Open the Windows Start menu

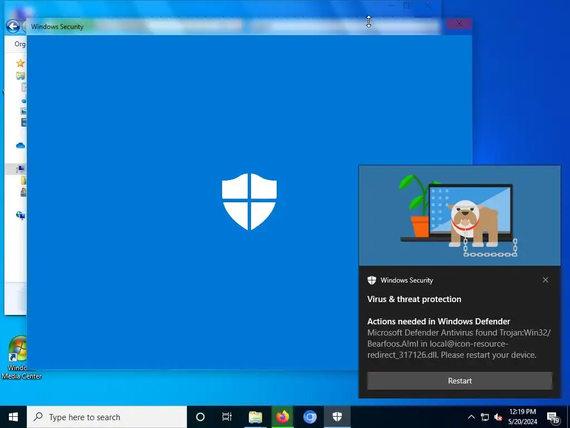pos(13,417)
